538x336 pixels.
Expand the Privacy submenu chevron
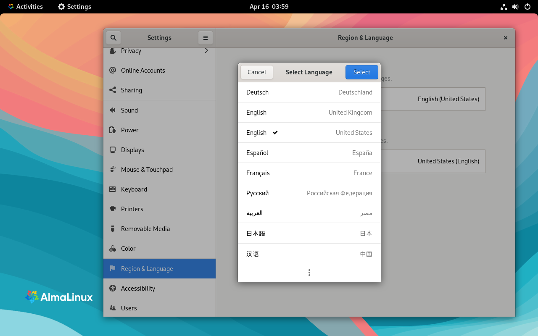[206, 51]
